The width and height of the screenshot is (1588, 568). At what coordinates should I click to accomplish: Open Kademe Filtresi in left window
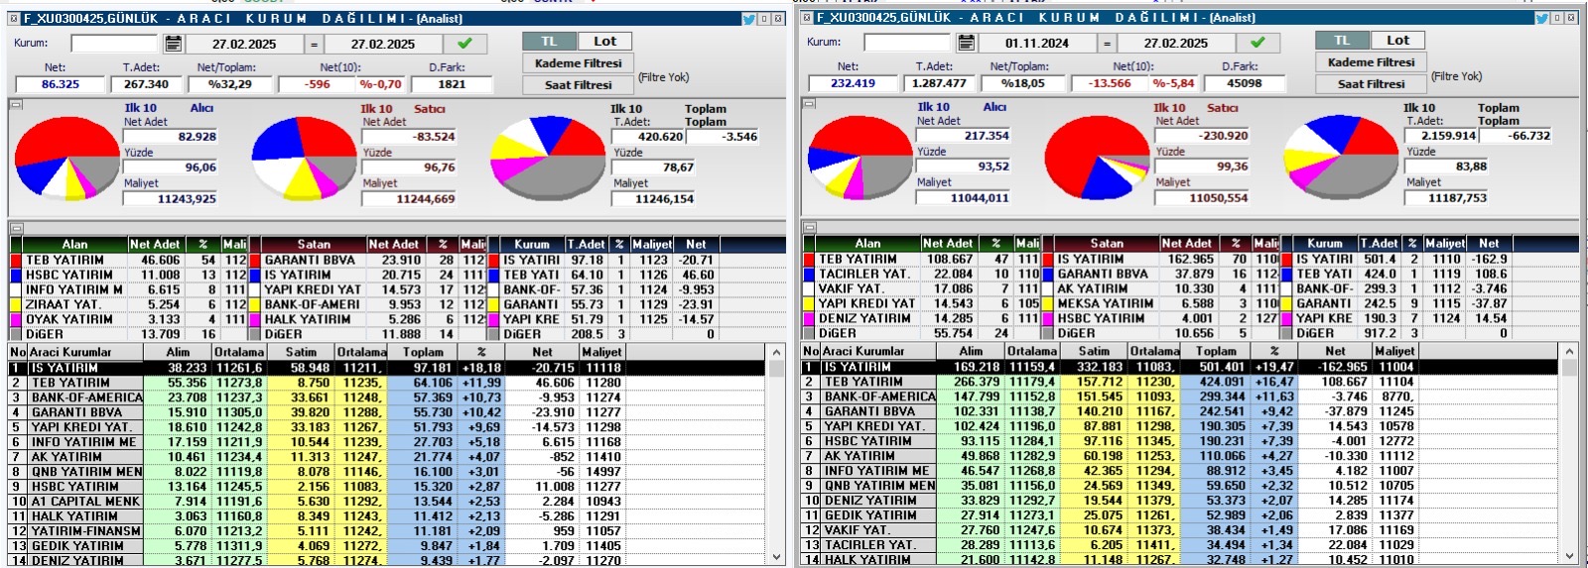tap(578, 63)
